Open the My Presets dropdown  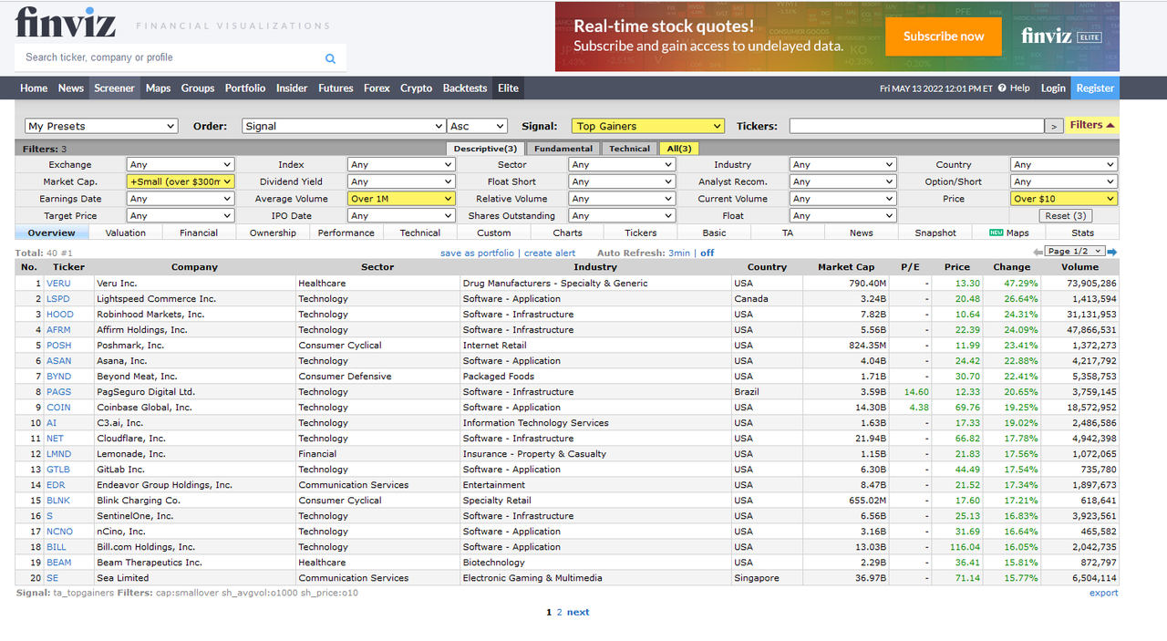(101, 126)
